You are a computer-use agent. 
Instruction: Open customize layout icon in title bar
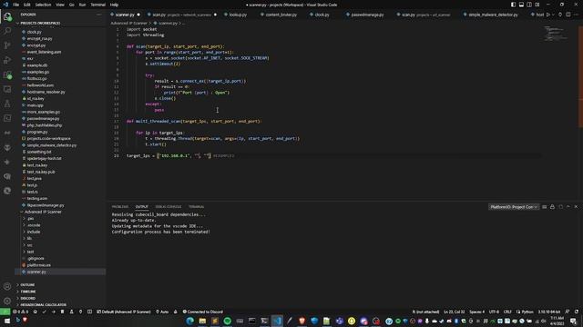coord(537,5)
